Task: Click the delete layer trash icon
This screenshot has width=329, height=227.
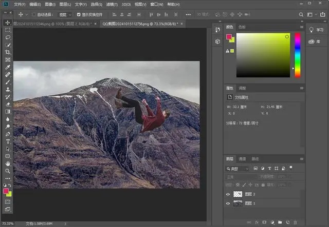Action: click(295, 222)
